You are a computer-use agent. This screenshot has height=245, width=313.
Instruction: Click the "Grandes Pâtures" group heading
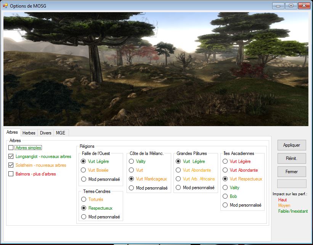point(192,153)
